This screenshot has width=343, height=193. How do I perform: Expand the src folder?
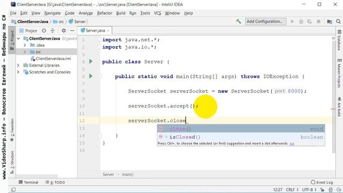pyautogui.click(x=25, y=52)
